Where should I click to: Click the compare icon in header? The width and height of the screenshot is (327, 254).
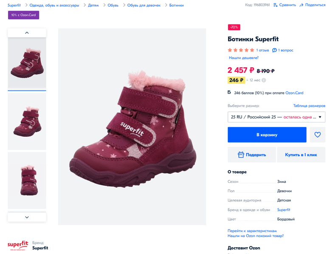(x=276, y=5)
